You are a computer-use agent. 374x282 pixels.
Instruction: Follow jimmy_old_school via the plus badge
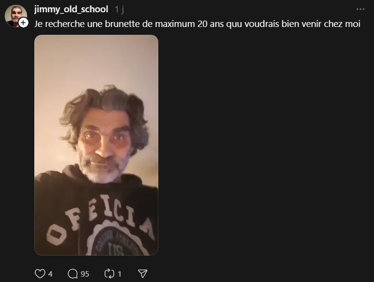point(23,23)
